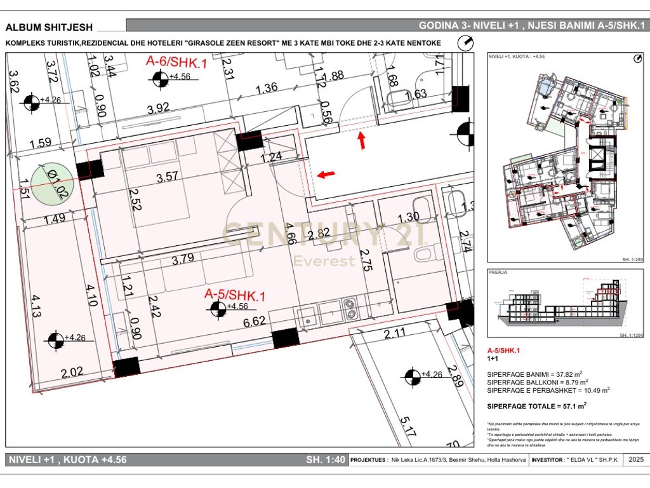This screenshot has height=488, width=650.
Task: Select the ALBUM SHITJESH title
Action: (49, 27)
